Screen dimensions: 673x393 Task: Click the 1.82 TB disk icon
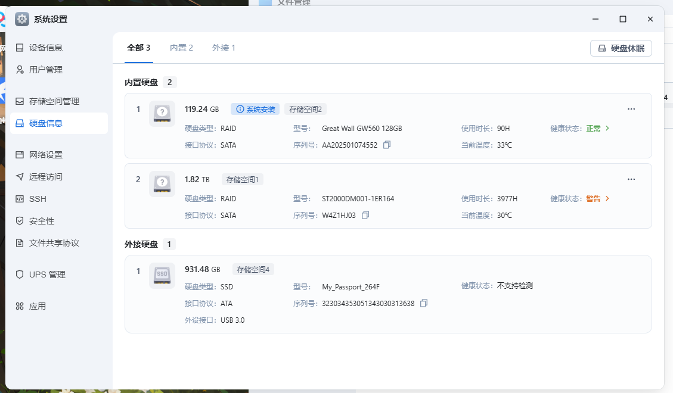click(x=162, y=183)
